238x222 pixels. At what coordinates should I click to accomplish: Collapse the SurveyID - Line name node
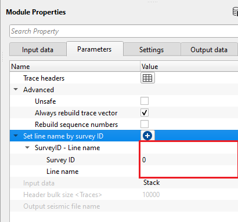(x=27, y=148)
